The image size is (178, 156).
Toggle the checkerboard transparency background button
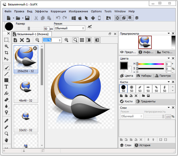(117, 18)
